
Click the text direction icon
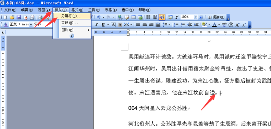click(155, 17)
